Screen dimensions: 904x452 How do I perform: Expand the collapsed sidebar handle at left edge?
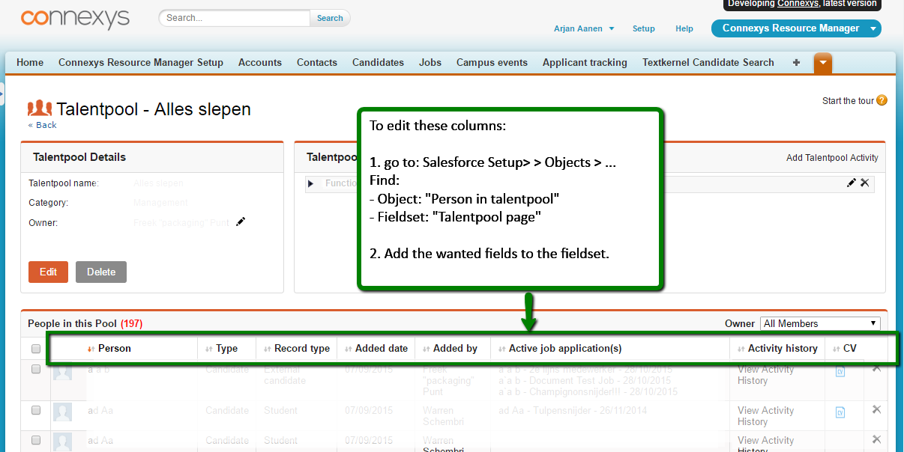[2, 93]
